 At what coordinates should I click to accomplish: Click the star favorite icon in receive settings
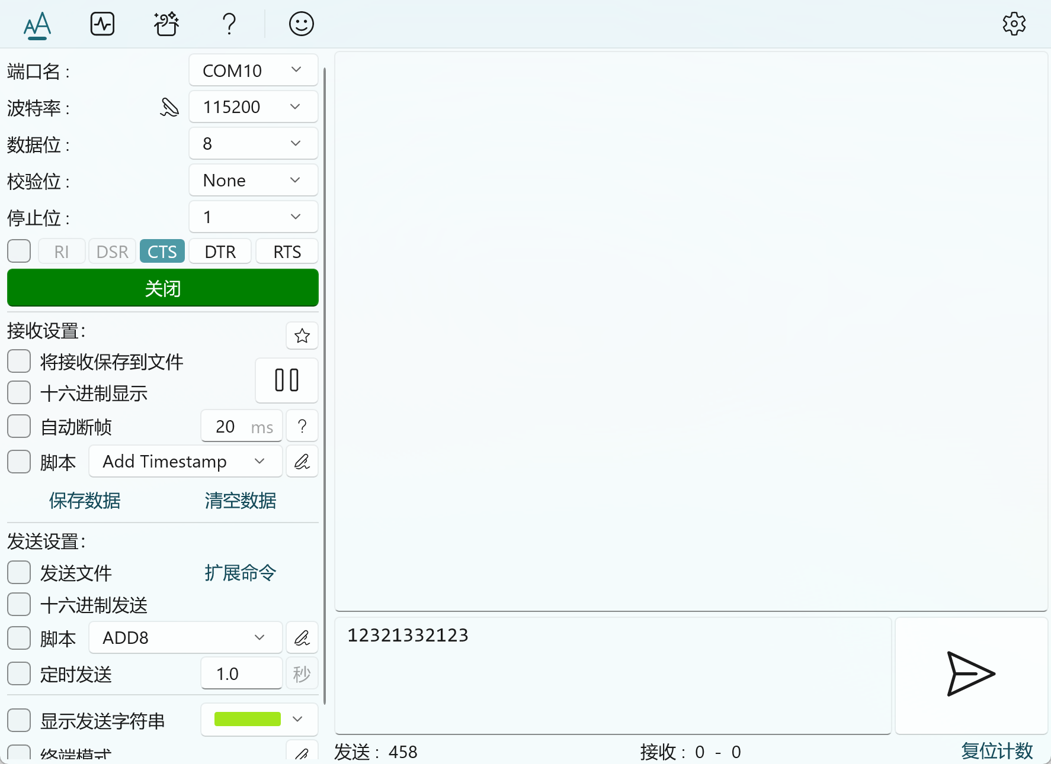(302, 336)
